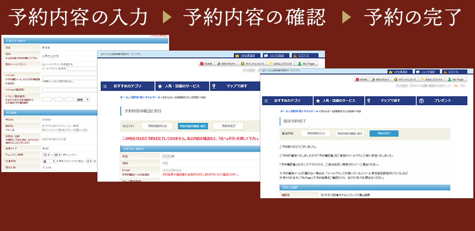Viewport: 475px width, 231px height.
Task: Click the crown icon for VIP会員登録 on the 宿泊予約完了 page
Action: (x=390, y=72)
